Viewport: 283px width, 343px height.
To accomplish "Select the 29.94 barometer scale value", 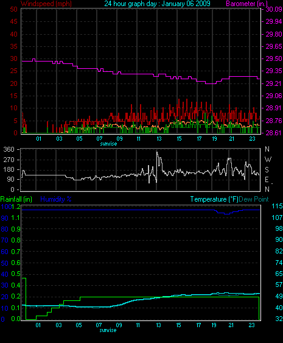I will (x=274, y=21).
